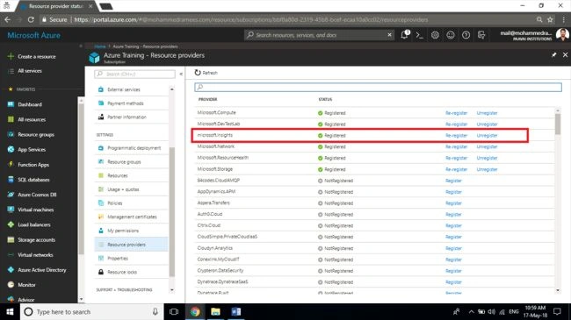Show hidden tray icons arrow

coord(471,311)
